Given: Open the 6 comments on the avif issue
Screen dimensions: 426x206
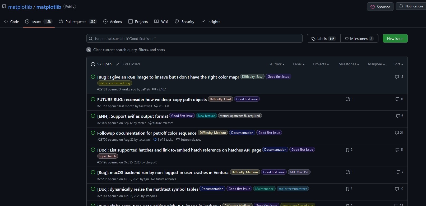Looking at the screenshot, I should 400,116.
